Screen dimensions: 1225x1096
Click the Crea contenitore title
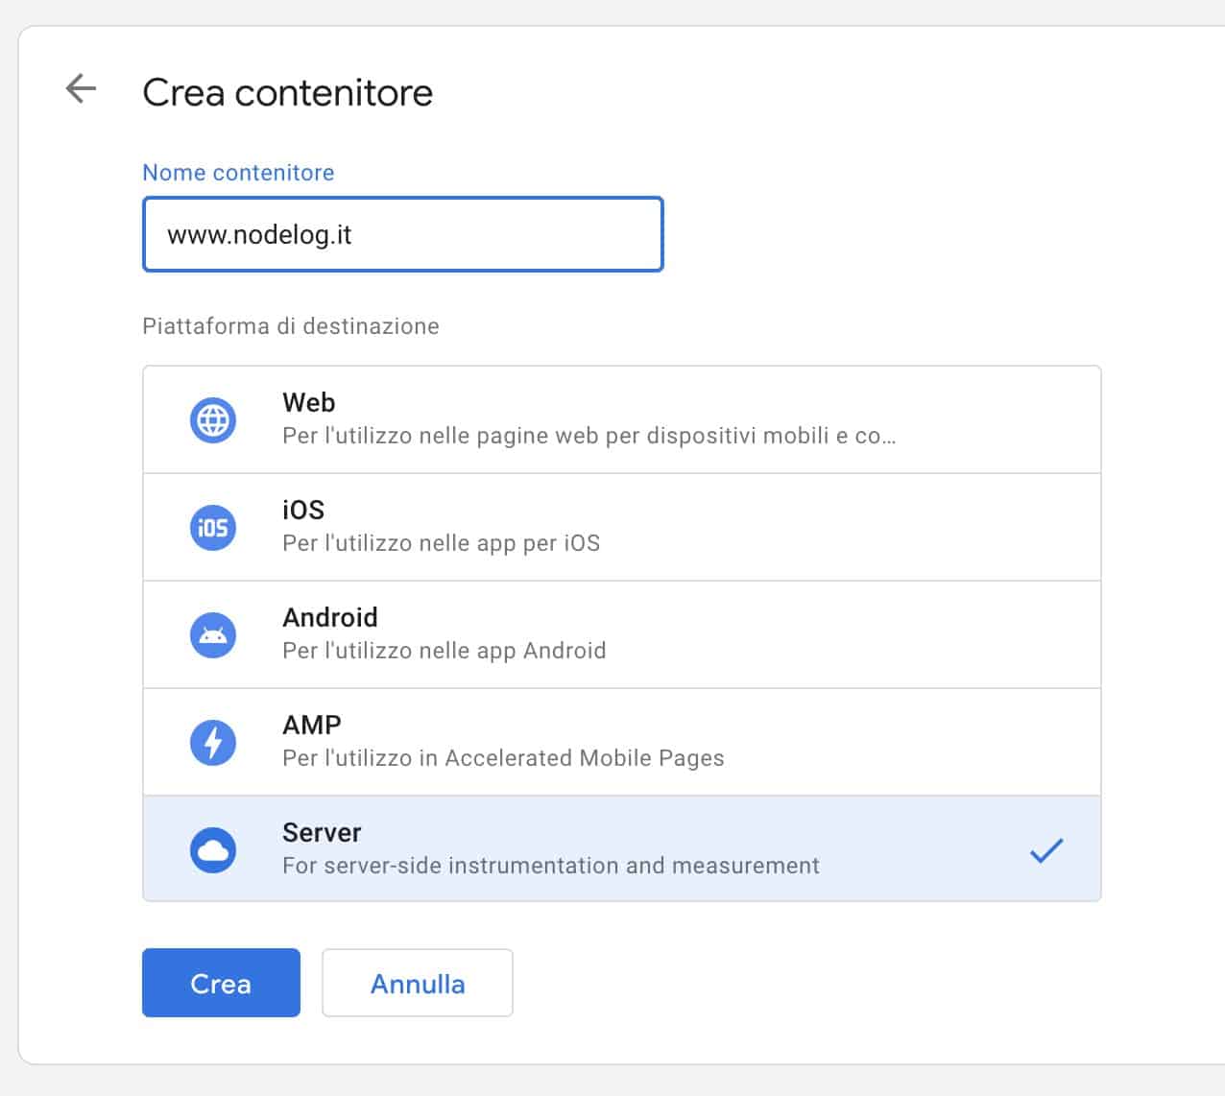point(288,93)
